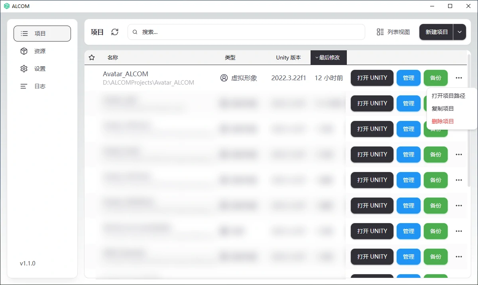Click 管理 for Avatar_ALCOM
478x285 pixels.
[409, 78]
